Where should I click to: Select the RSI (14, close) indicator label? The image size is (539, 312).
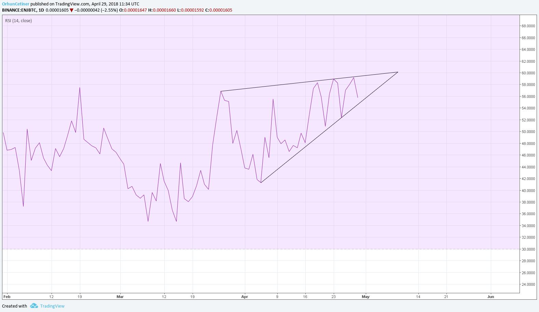(x=18, y=21)
